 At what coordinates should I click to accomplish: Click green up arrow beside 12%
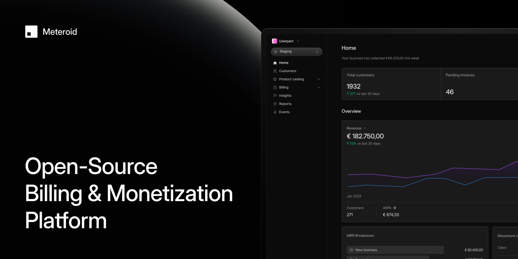click(x=348, y=143)
